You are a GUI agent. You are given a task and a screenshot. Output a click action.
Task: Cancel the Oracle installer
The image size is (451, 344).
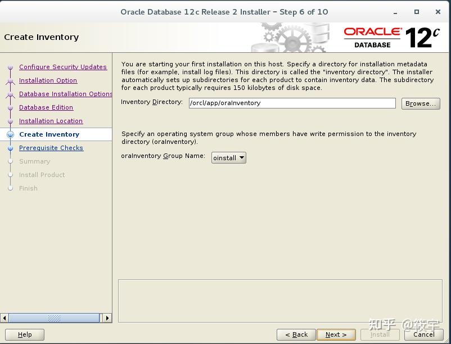(x=423, y=334)
